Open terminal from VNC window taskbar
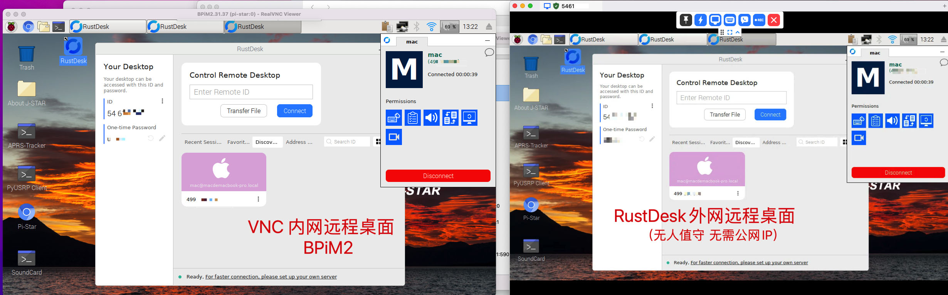The width and height of the screenshot is (948, 295). pos(59,27)
